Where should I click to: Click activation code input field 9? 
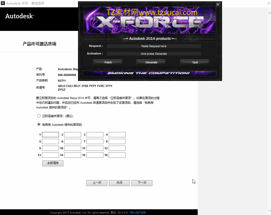pos(50,148)
